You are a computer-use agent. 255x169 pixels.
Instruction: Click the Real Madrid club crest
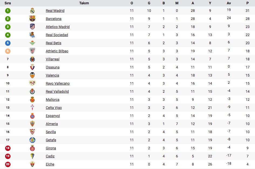pos(32,11)
